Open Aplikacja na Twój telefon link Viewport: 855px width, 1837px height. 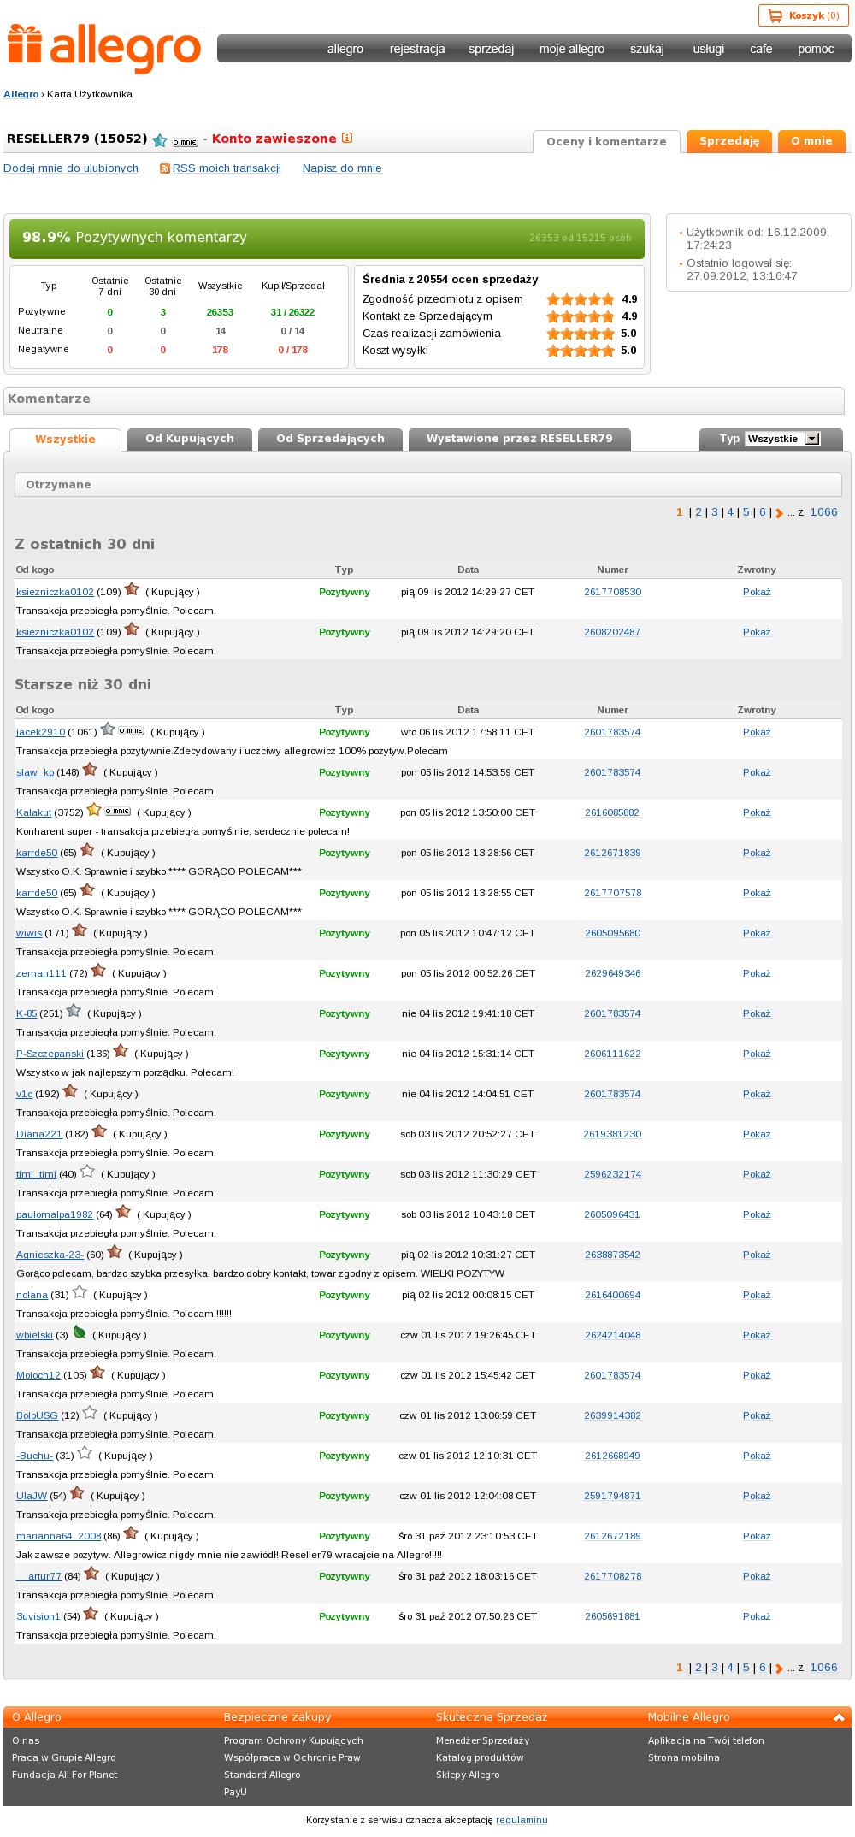[x=706, y=1740]
